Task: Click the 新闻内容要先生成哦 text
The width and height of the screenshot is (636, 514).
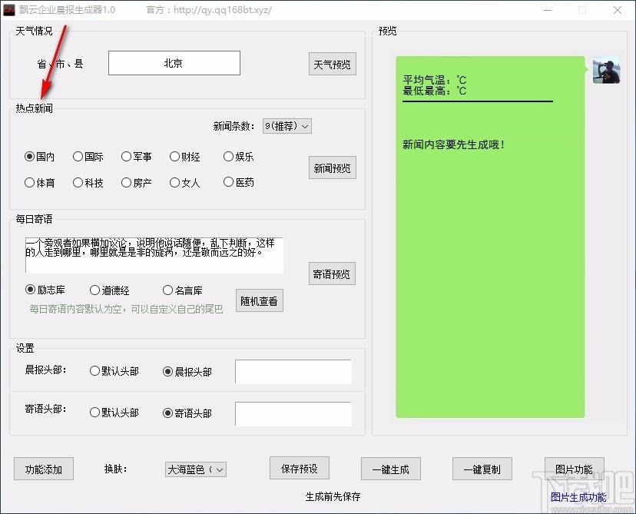Action: [453, 144]
